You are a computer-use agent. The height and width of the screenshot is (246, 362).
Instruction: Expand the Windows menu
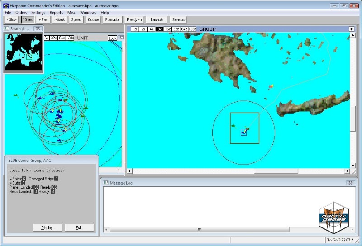pyautogui.click(x=88, y=13)
